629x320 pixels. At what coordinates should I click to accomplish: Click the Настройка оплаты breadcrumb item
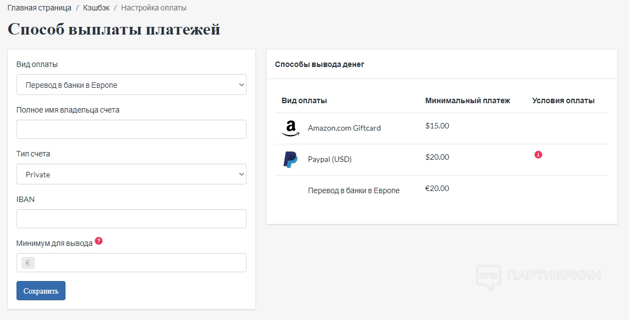154,8
